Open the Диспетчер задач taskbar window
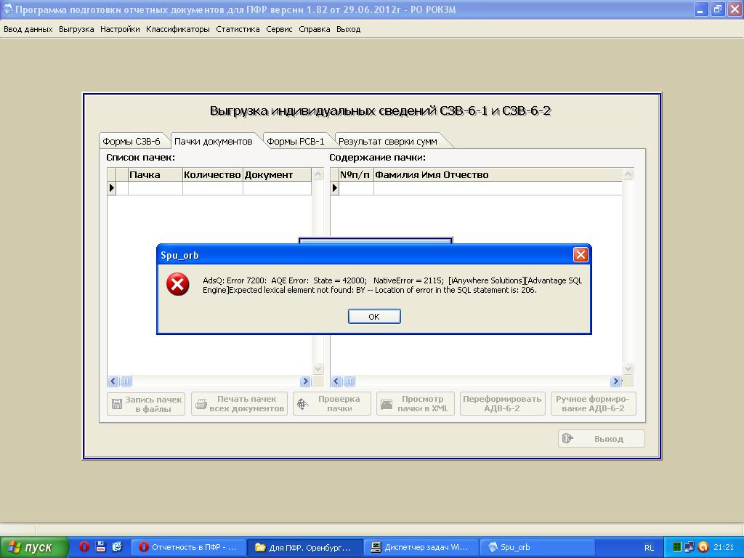The image size is (744, 558). click(x=419, y=547)
